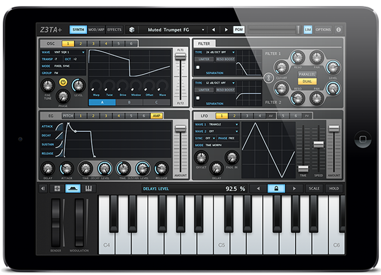
Task: Select waveshaper slot C
Action: [x=156, y=102]
